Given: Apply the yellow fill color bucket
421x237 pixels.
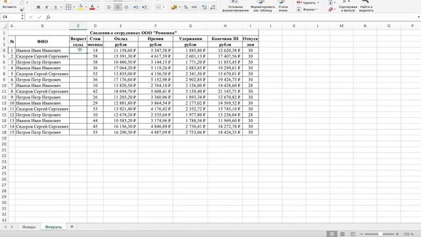Looking at the screenshot, I should pyautogui.click(x=80, y=7).
